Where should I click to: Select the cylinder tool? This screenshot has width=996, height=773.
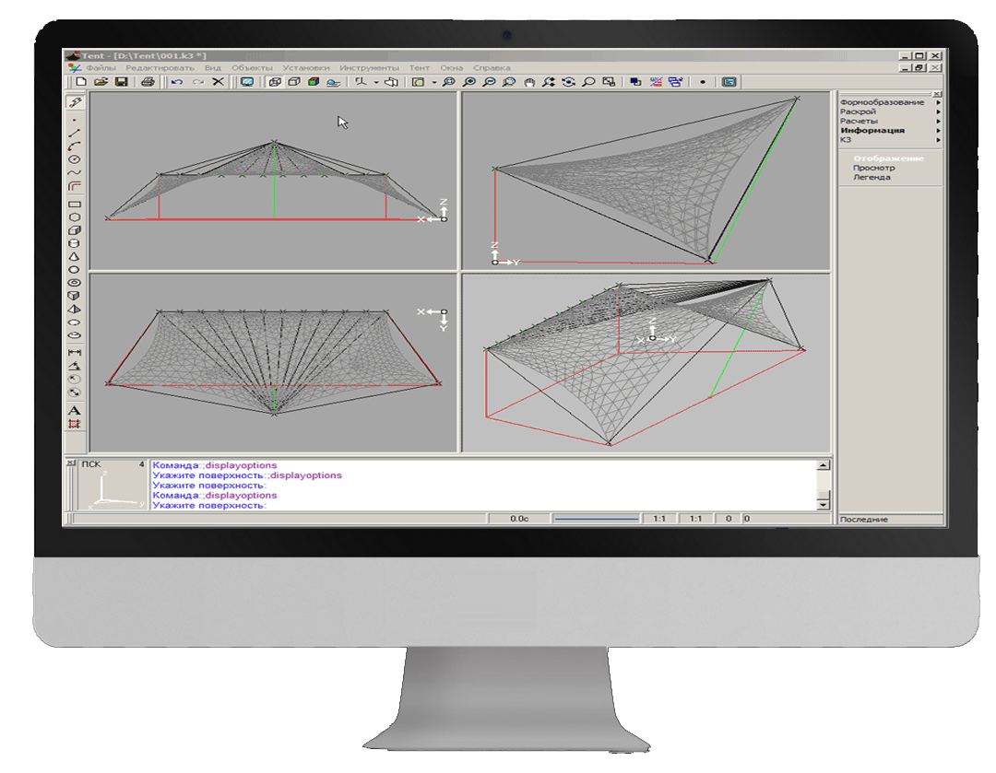[x=75, y=243]
